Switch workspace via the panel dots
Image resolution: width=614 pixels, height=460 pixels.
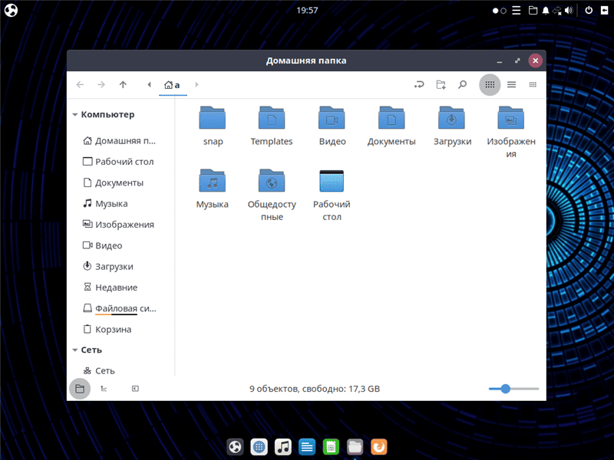[x=500, y=11]
